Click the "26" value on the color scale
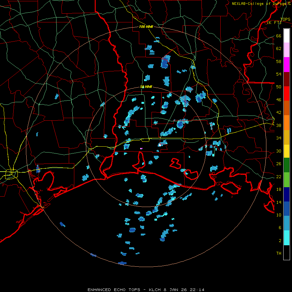The image size is (292, 292). point(279,164)
